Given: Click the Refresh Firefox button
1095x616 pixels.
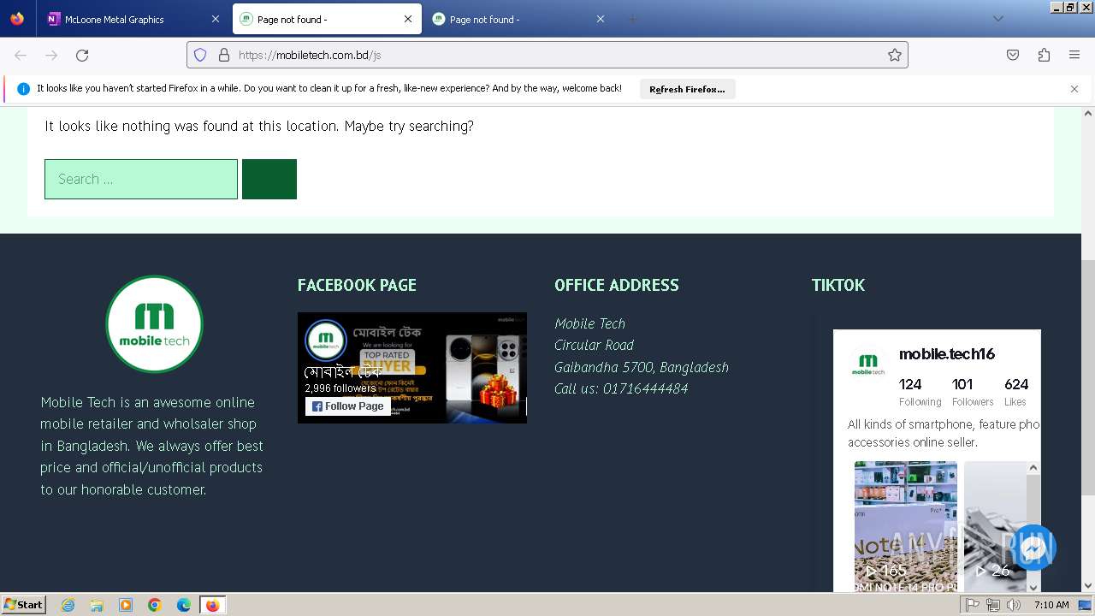Looking at the screenshot, I should coord(687,89).
